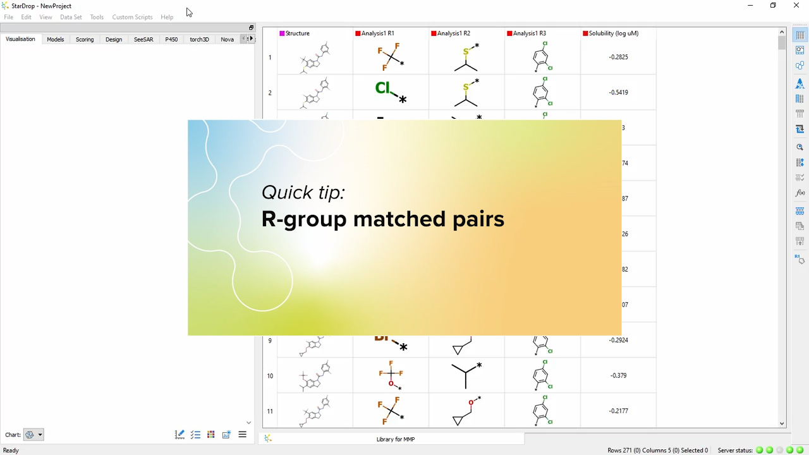The height and width of the screenshot is (455, 809).
Task: Click the swap arrows icon in right sidebar
Action: pos(800,129)
